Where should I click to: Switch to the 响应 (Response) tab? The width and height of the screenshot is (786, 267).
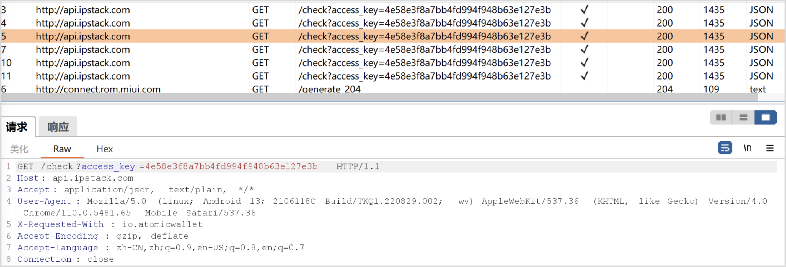[x=58, y=127]
